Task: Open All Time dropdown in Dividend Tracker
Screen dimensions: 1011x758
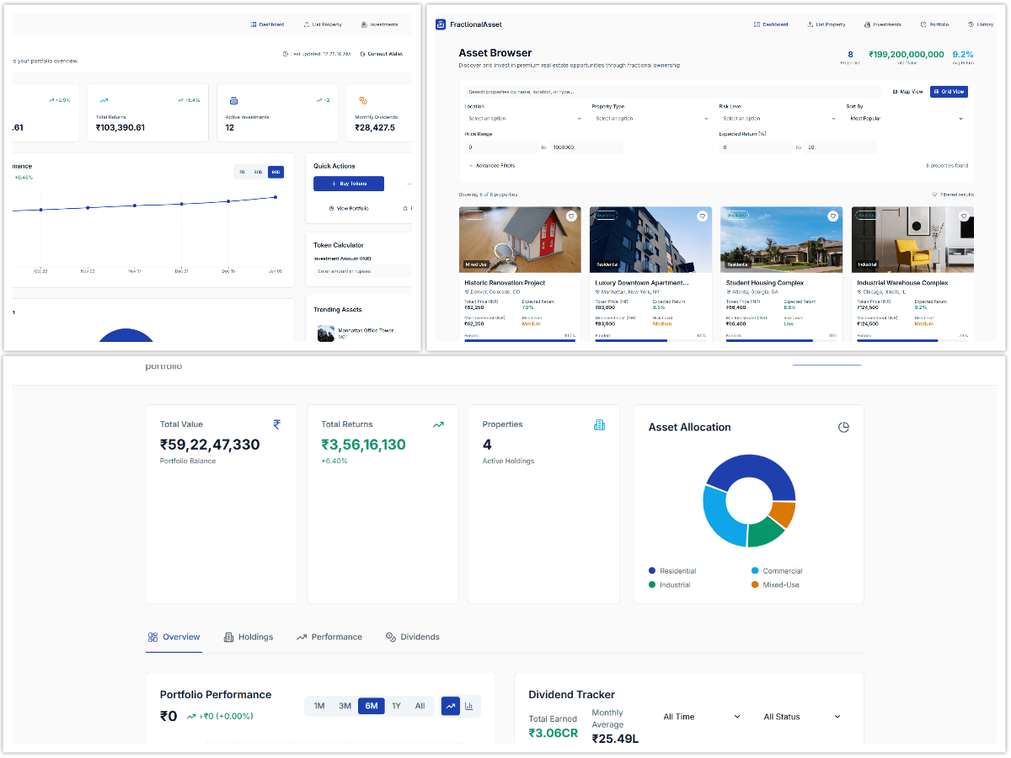Action: coord(702,717)
